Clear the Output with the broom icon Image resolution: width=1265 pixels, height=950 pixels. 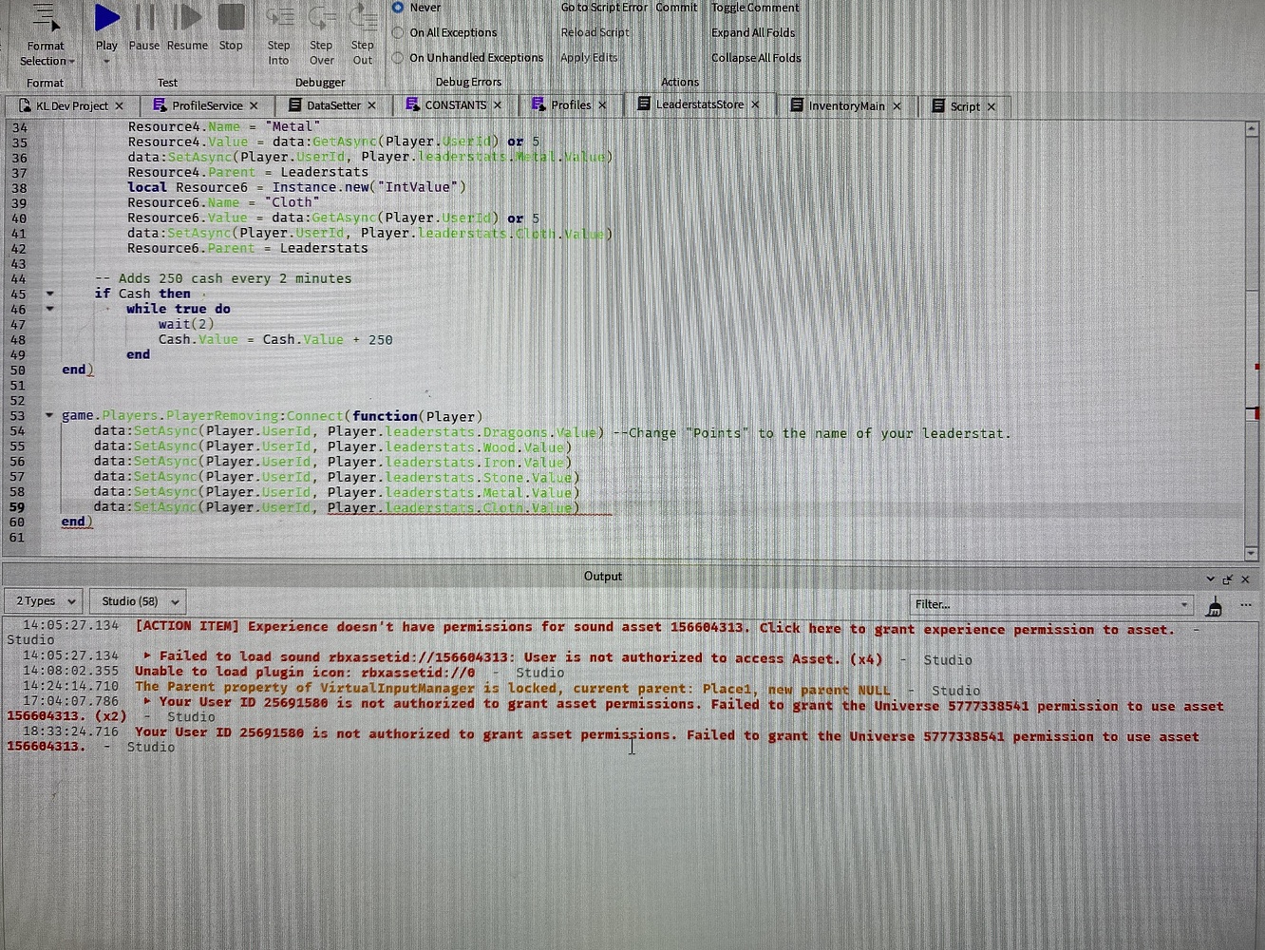(x=1215, y=606)
